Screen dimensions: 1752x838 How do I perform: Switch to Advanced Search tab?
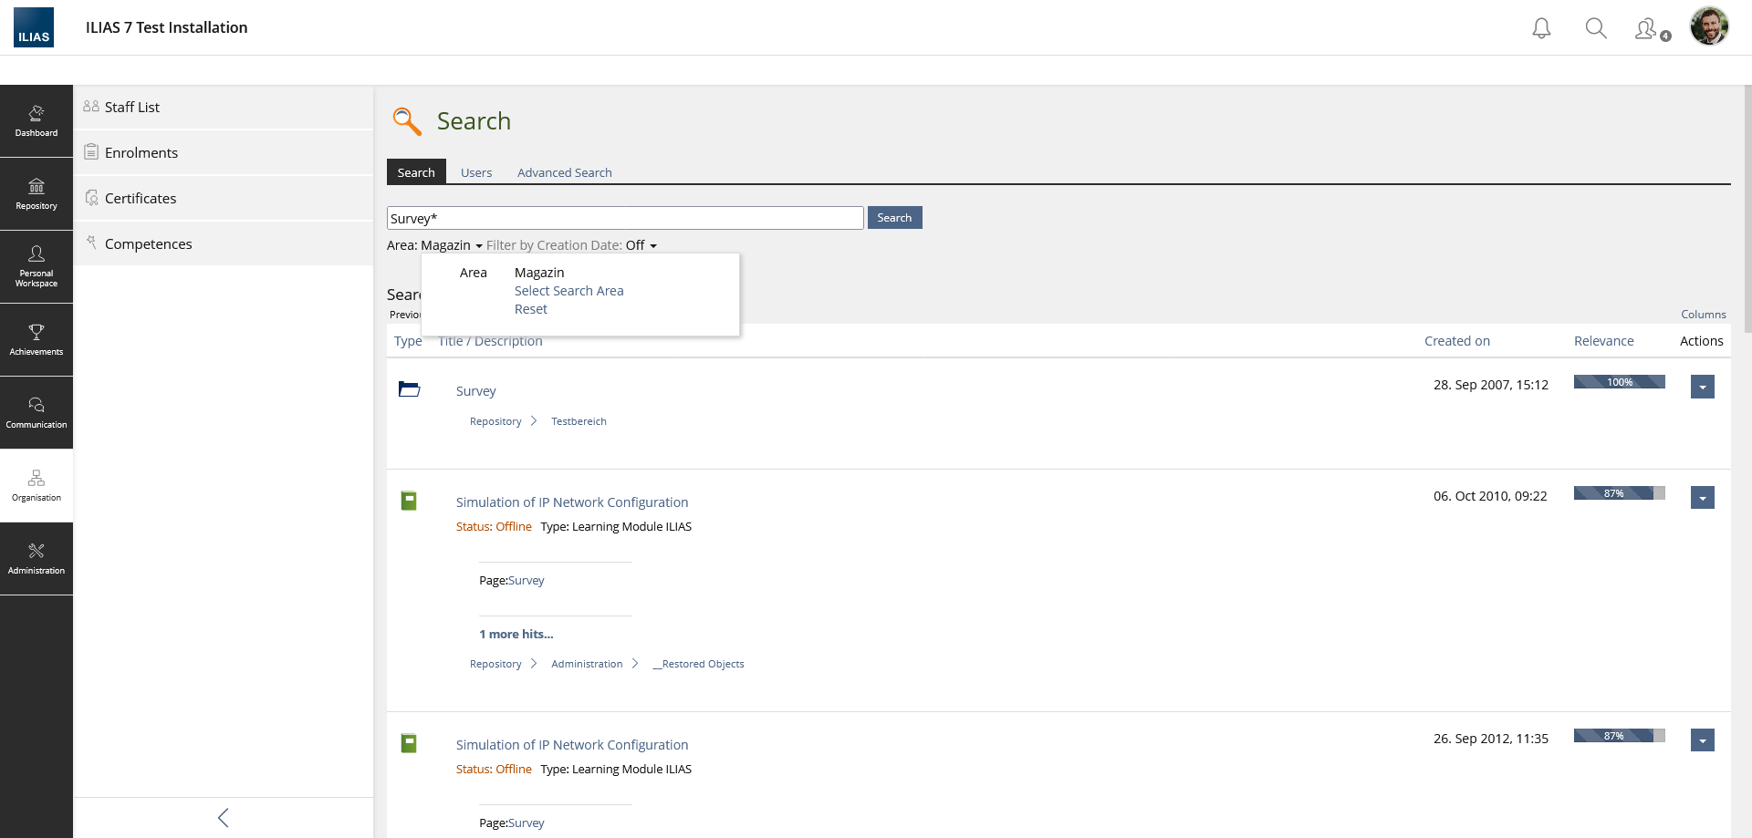coord(564,172)
